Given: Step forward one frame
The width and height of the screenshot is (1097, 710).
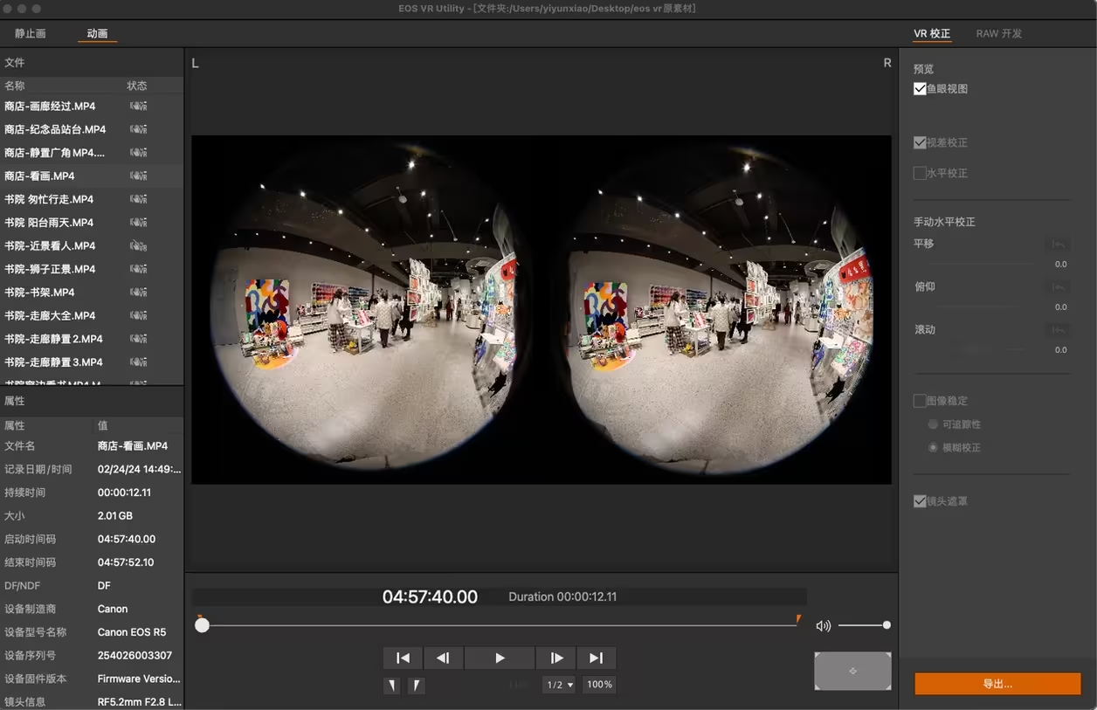Looking at the screenshot, I should pos(556,658).
